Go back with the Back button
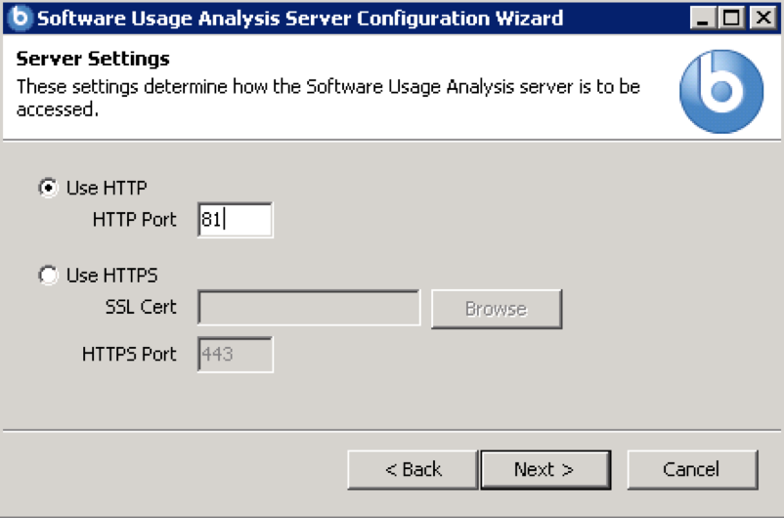 click(413, 470)
